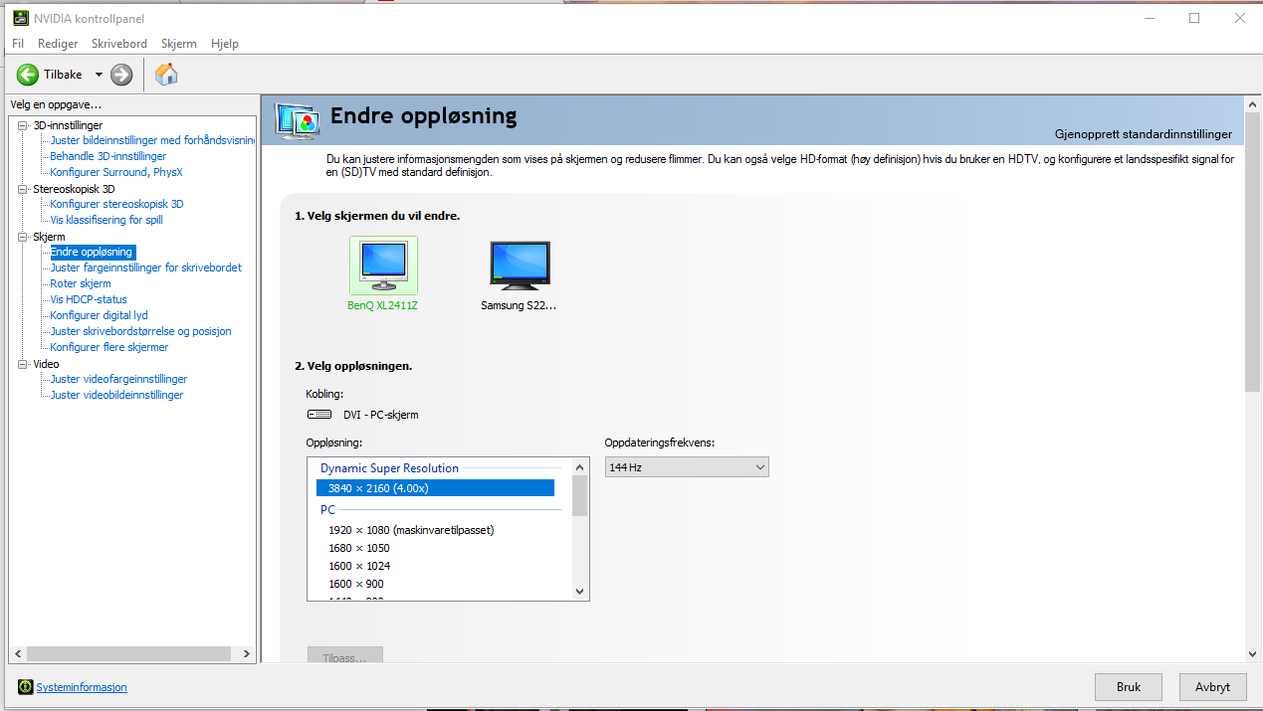Open Konfigurer Surround, PhysX

[x=116, y=172]
